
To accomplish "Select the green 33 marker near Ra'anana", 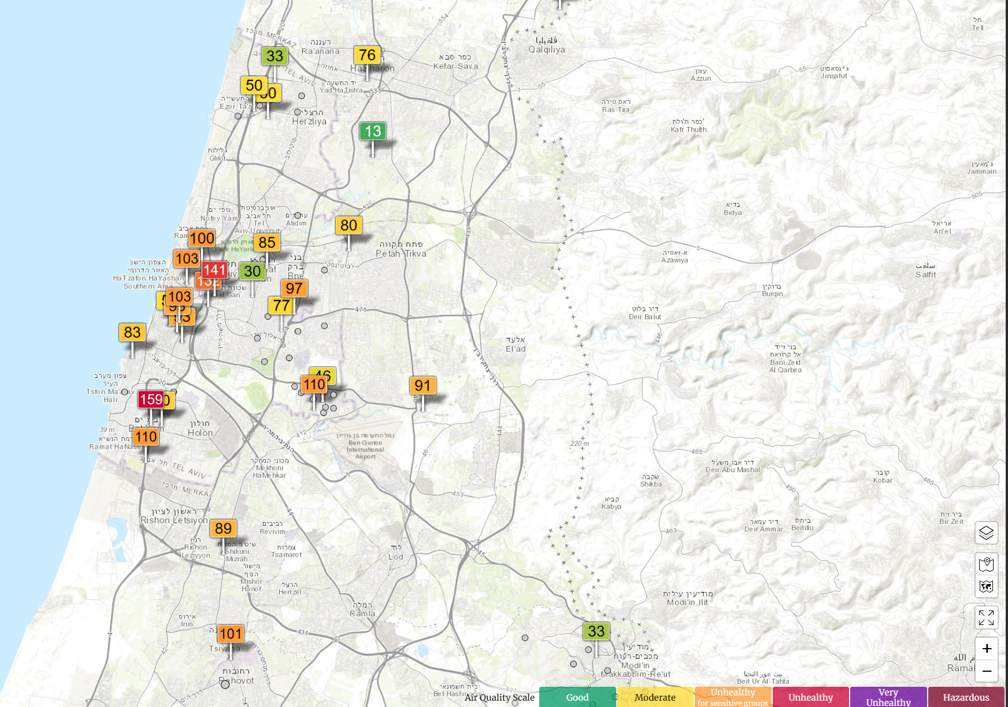I will pyautogui.click(x=275, y=56).
